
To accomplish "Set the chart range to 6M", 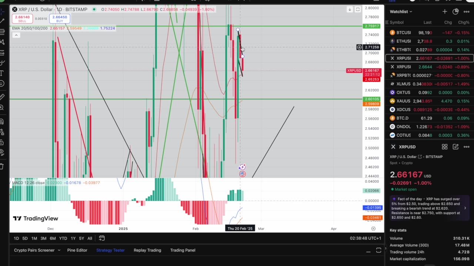I will point(53,238).
